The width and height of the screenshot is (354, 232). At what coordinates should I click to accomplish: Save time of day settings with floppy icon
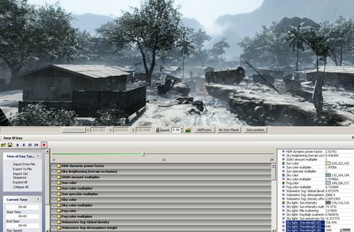(x=10, y=145)
